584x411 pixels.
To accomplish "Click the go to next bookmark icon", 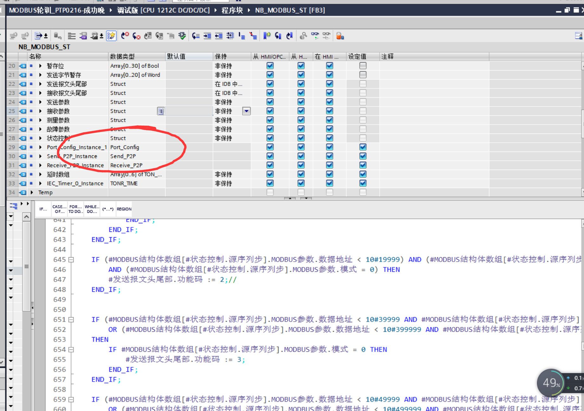I will pyautogui.click(x=278, y=36).
